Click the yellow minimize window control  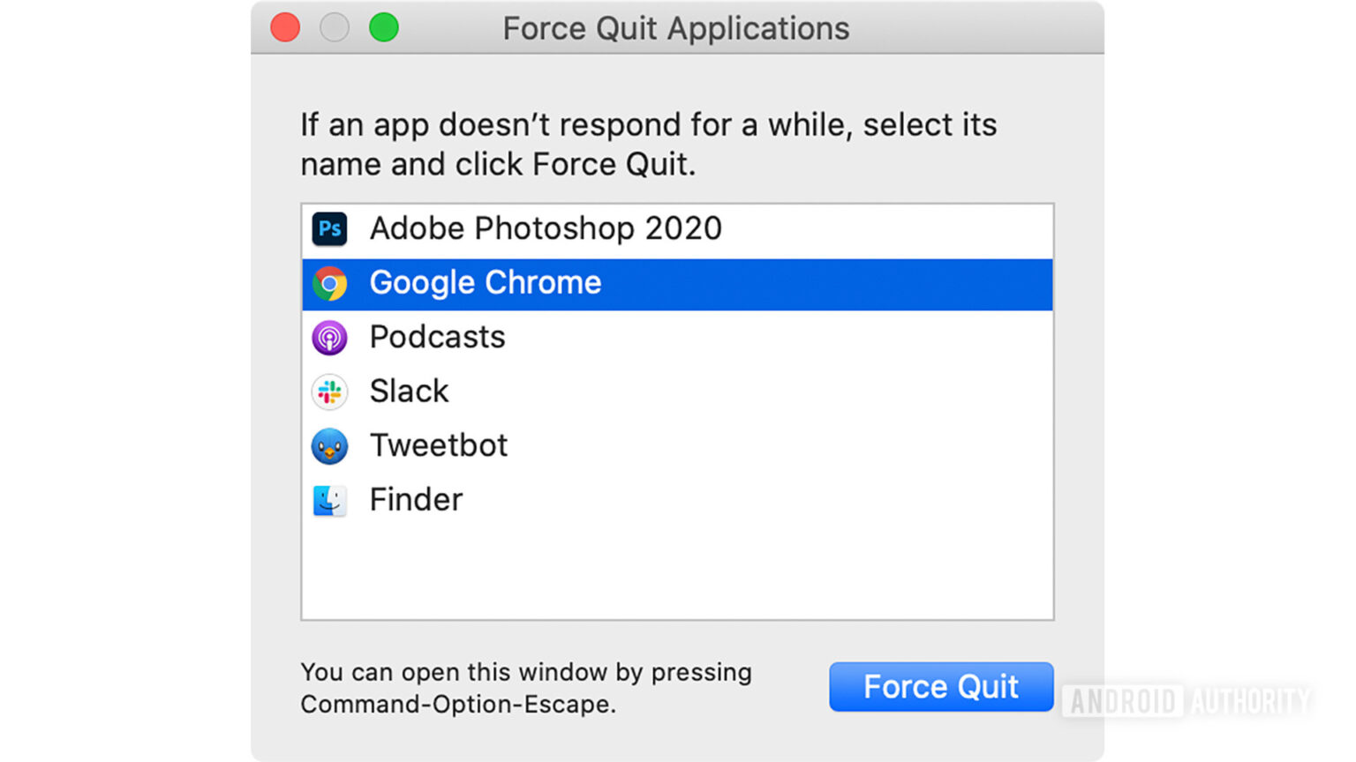coord(334,27)
